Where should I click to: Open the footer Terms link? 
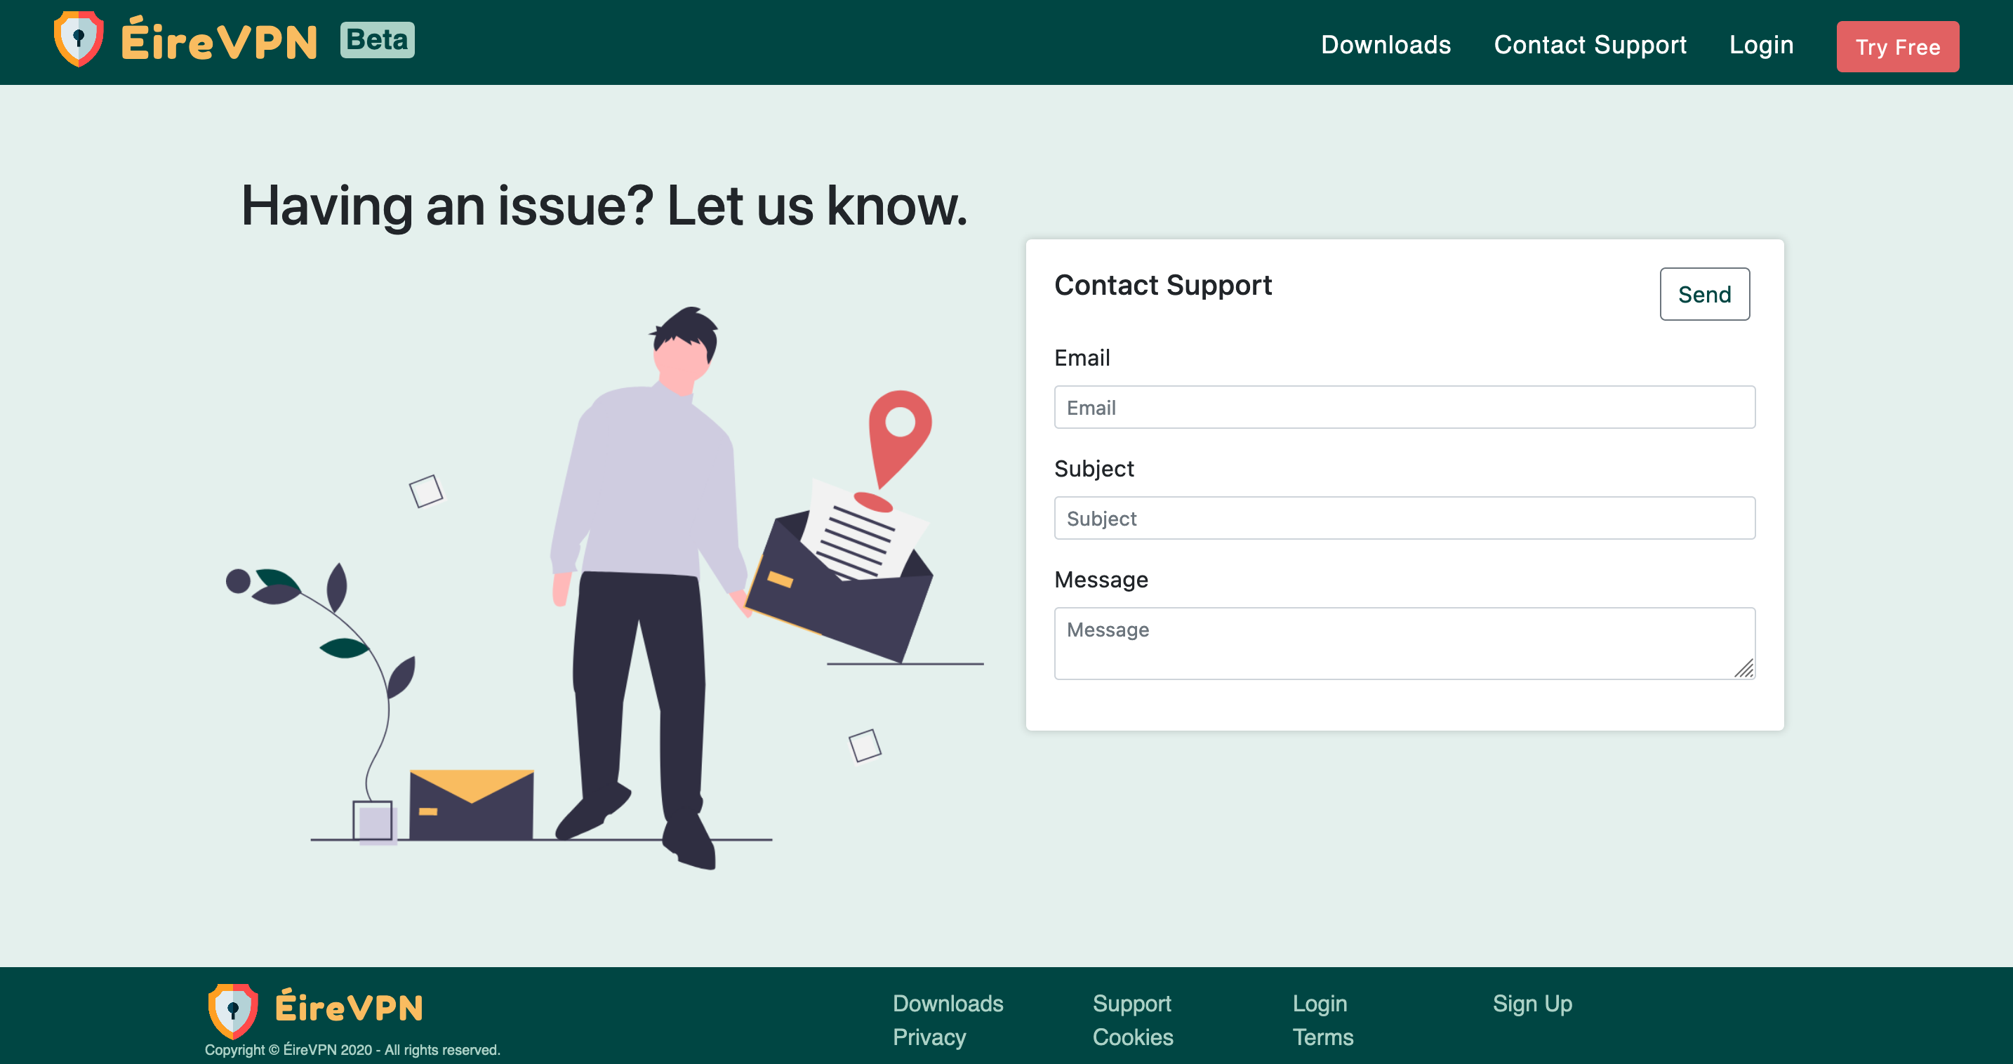point(1322,1037)
